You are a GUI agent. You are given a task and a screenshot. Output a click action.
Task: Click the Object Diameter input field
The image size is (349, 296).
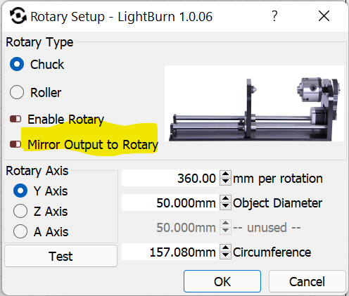coord(170,202)
